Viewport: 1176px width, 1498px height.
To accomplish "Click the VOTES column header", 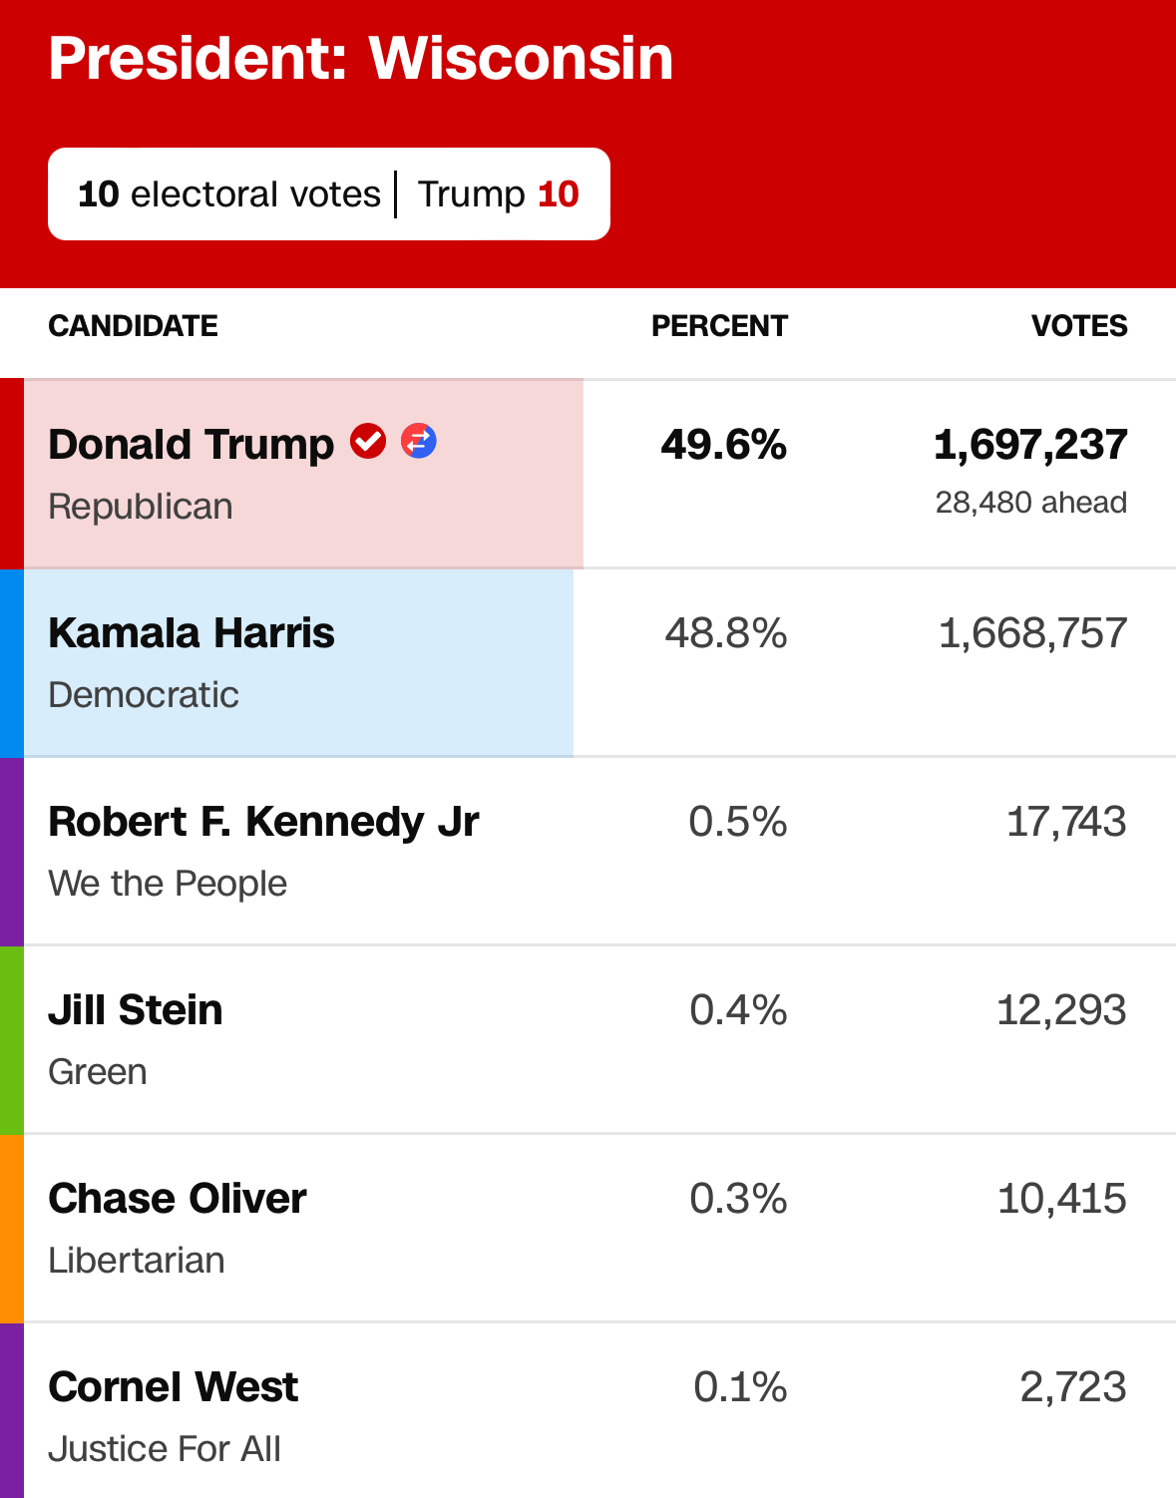I will pos(1079,326).
